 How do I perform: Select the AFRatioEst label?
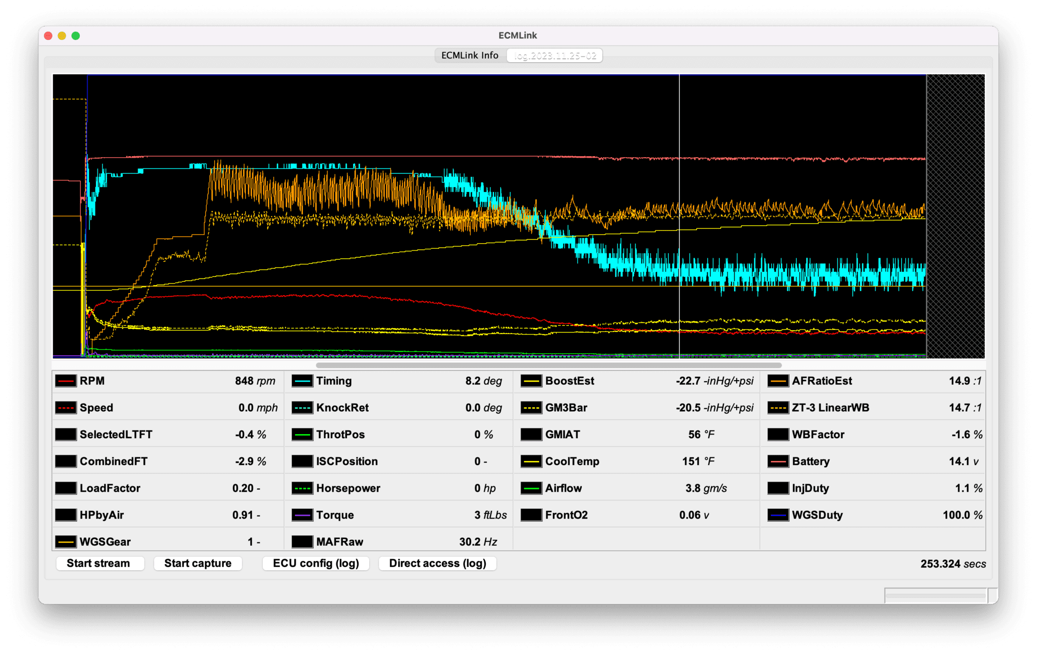tap(822, 381)
